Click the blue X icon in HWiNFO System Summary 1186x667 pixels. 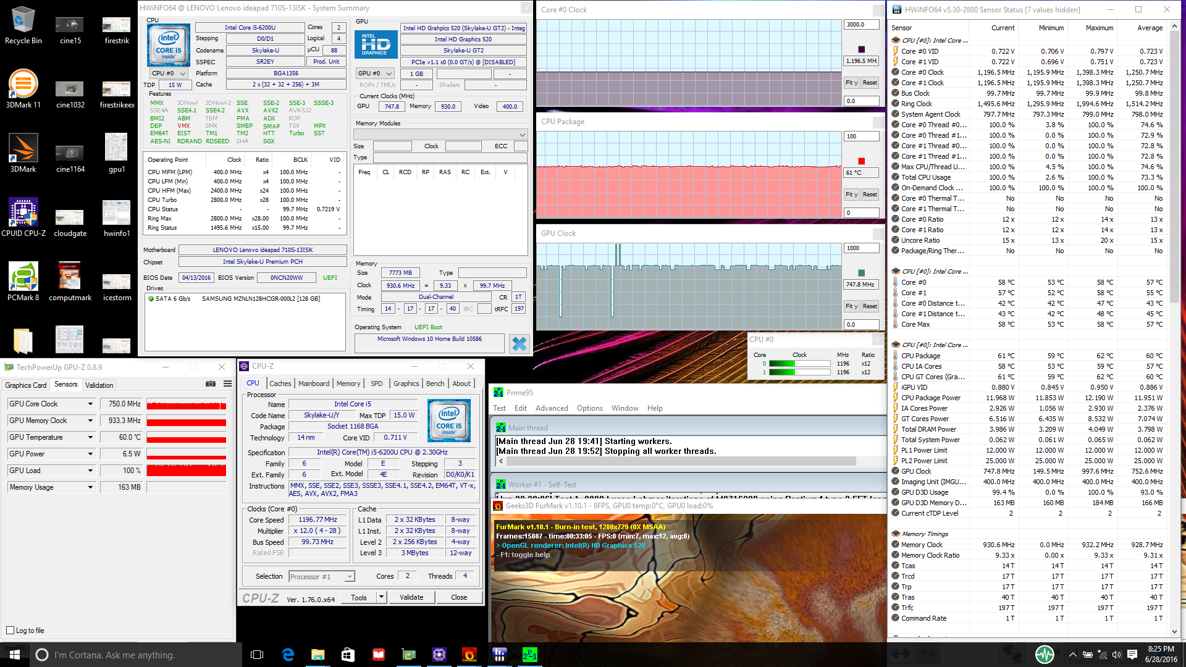(519, 344)
